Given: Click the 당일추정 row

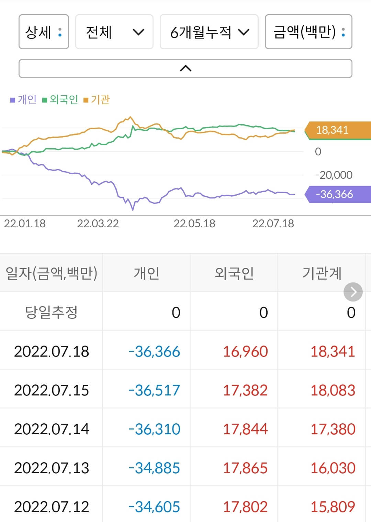Looking at the screenshot, I should 51,312.
